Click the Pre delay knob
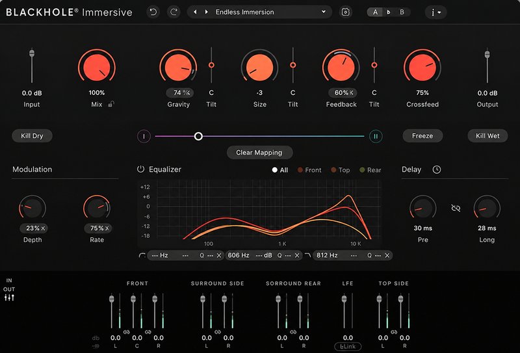Image resolution: width=520 pixels, height=353 pixels. (x=423, y=208)
